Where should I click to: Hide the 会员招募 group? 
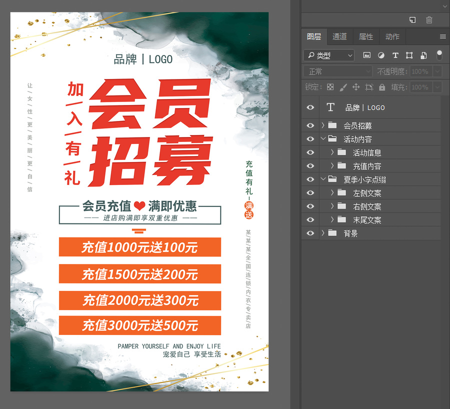click(x=310, y=125)
